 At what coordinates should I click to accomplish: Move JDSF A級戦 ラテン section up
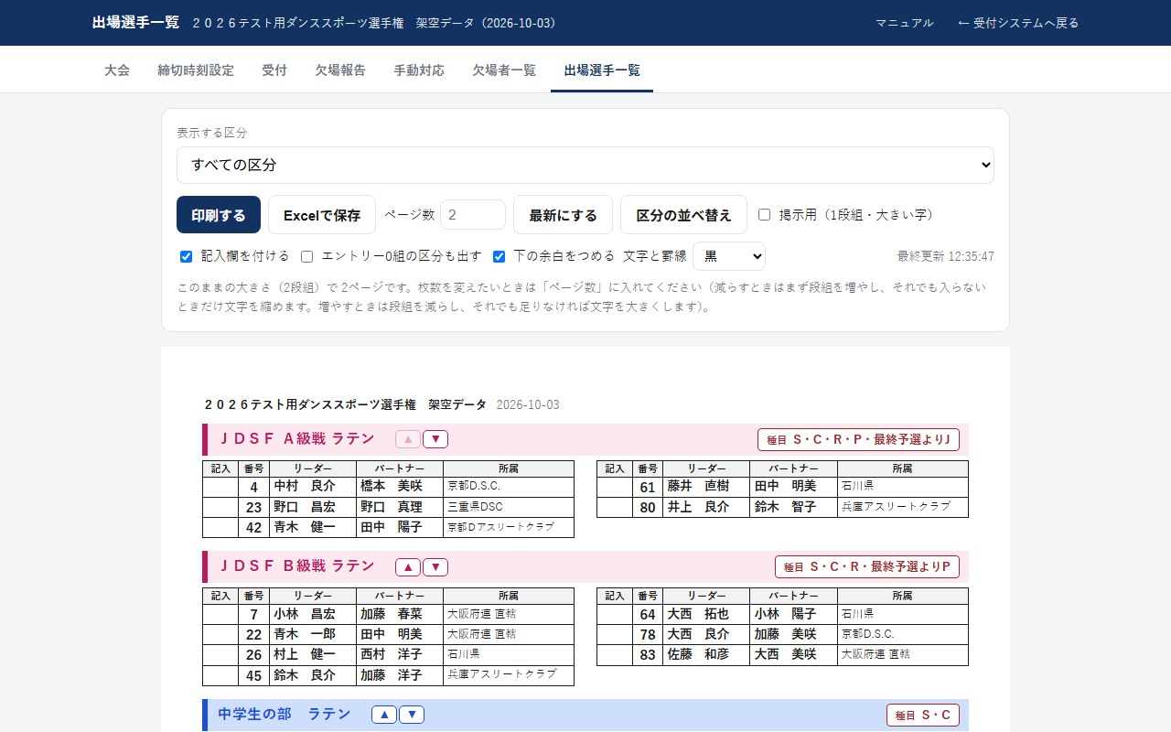point(408,439)
